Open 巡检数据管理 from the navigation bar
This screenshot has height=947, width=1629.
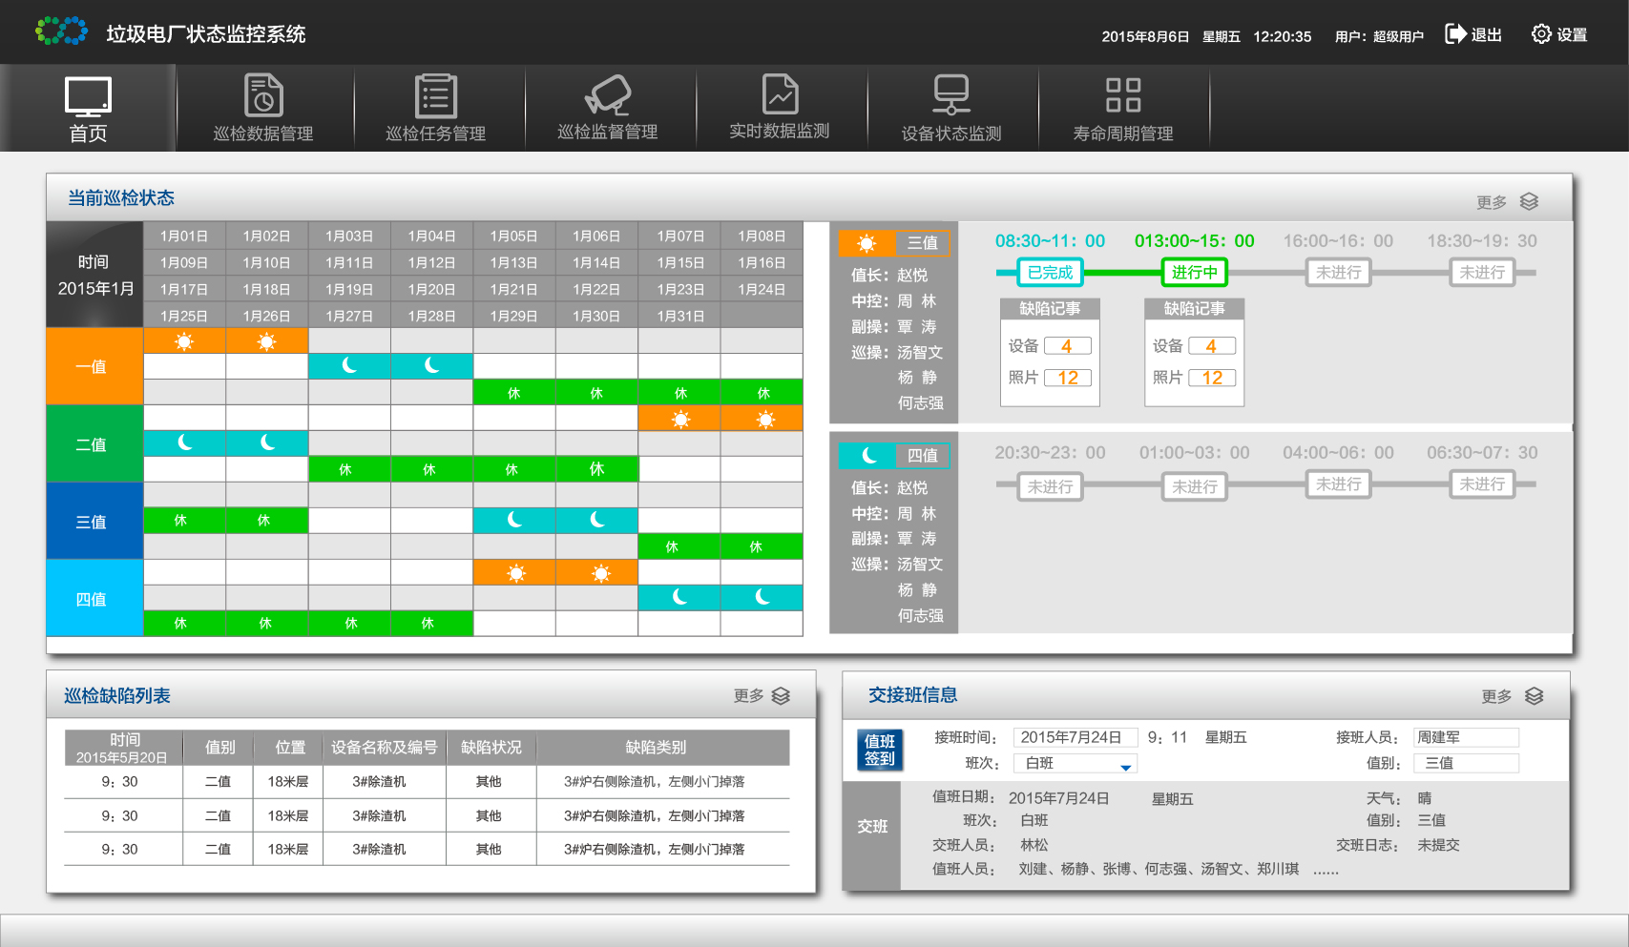pyautogui.click(x=263, y=96)
